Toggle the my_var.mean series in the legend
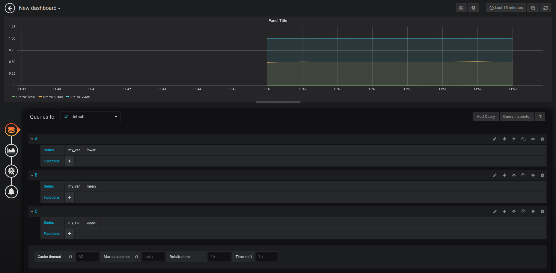The image size is (556, 273). coord(53,97)
